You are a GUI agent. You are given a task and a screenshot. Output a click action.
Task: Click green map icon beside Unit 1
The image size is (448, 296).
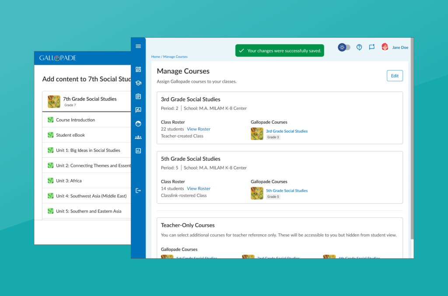51,150
